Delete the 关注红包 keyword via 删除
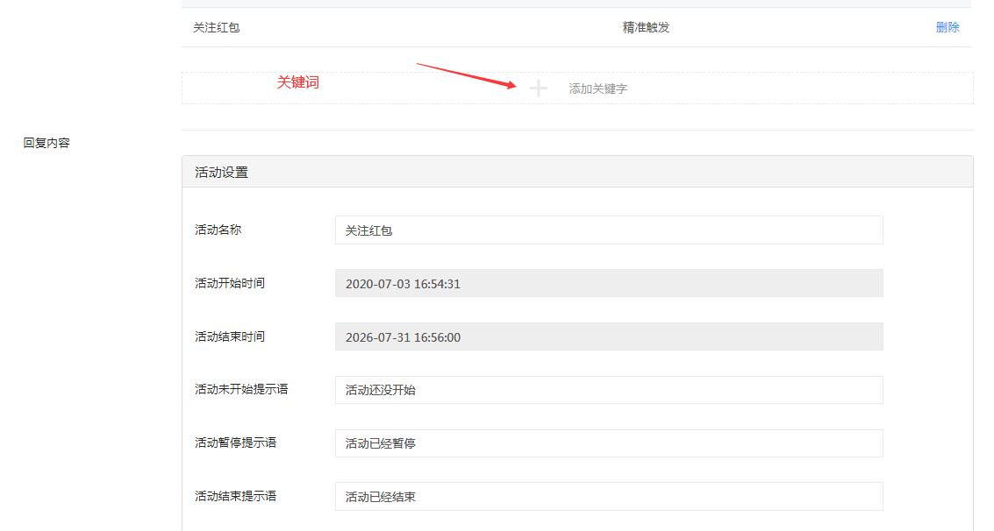This screenshot has width=994, height=531. [x=948, y=27]
